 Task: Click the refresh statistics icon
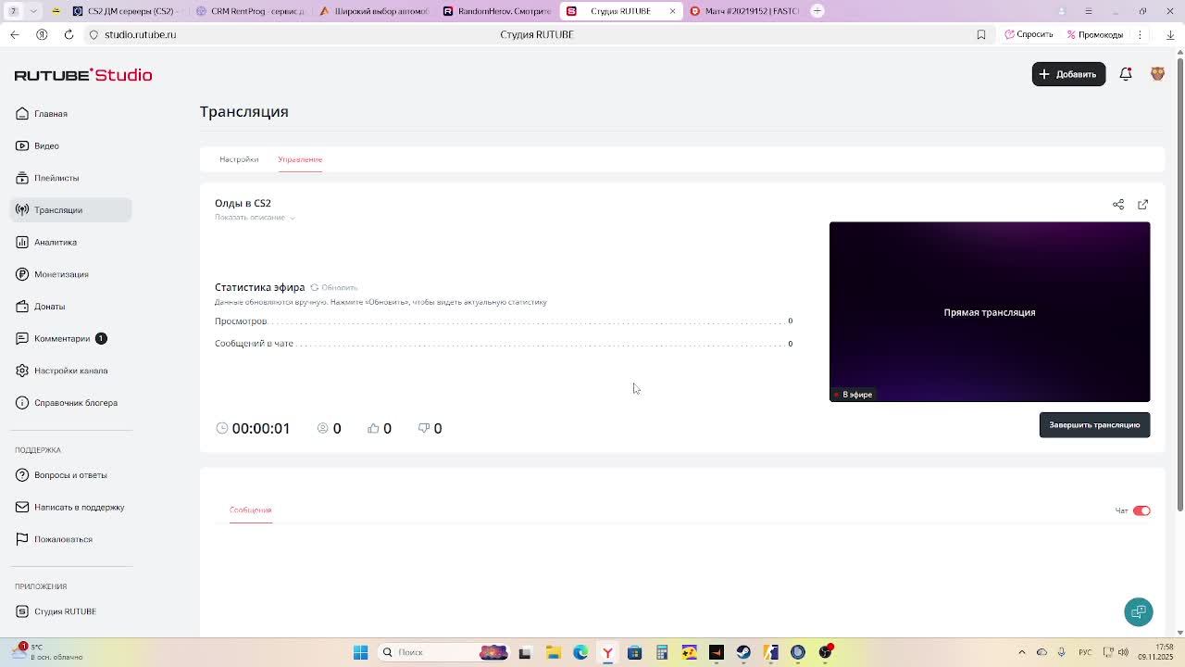pos(315,287)
